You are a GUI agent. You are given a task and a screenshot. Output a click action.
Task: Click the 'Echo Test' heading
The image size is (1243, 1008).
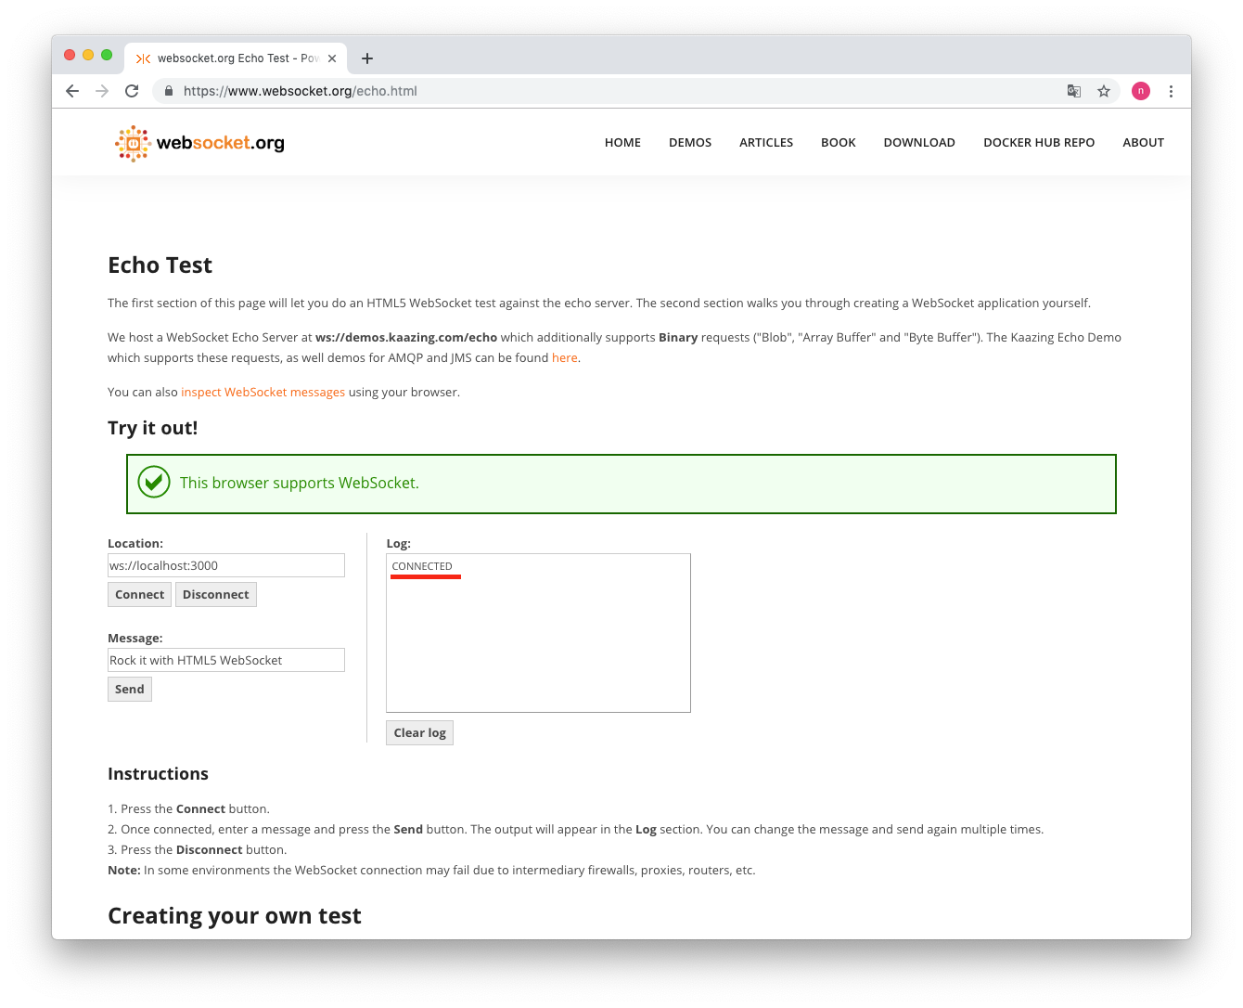(x=160, y=265)
